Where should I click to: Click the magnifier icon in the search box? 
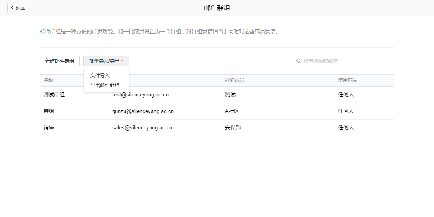pos(299,61)
